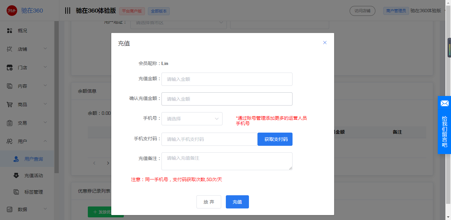Click the 用户 people icon

[10, 141]
